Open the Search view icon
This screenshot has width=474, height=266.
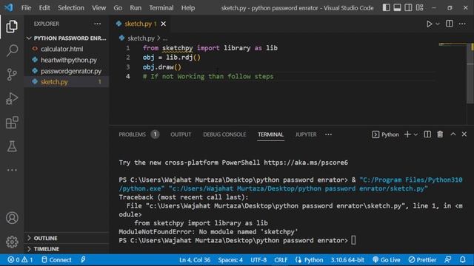12,50
